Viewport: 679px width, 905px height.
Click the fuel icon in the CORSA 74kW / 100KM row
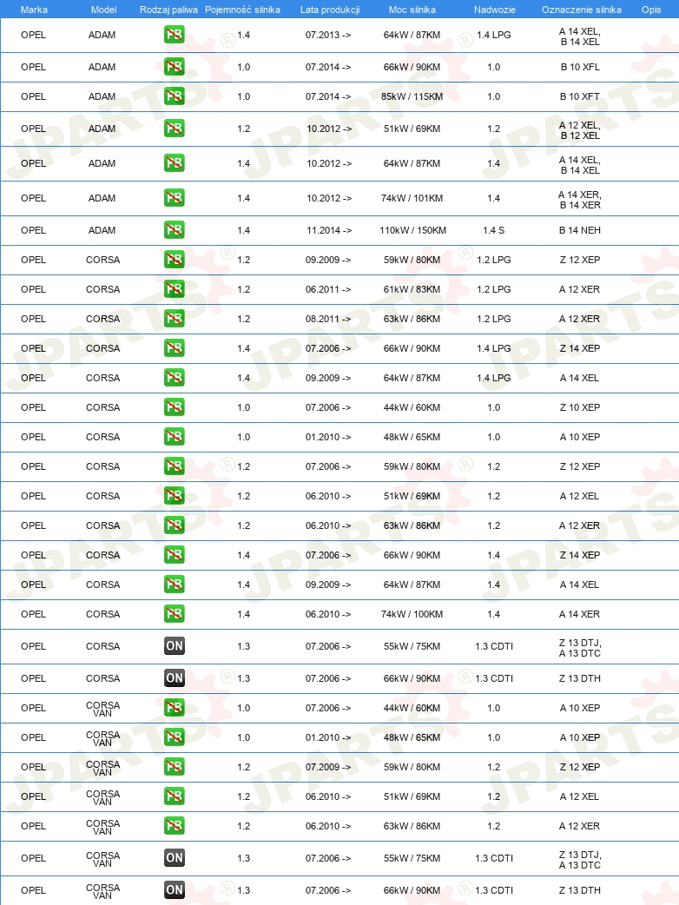coord(175,613)
